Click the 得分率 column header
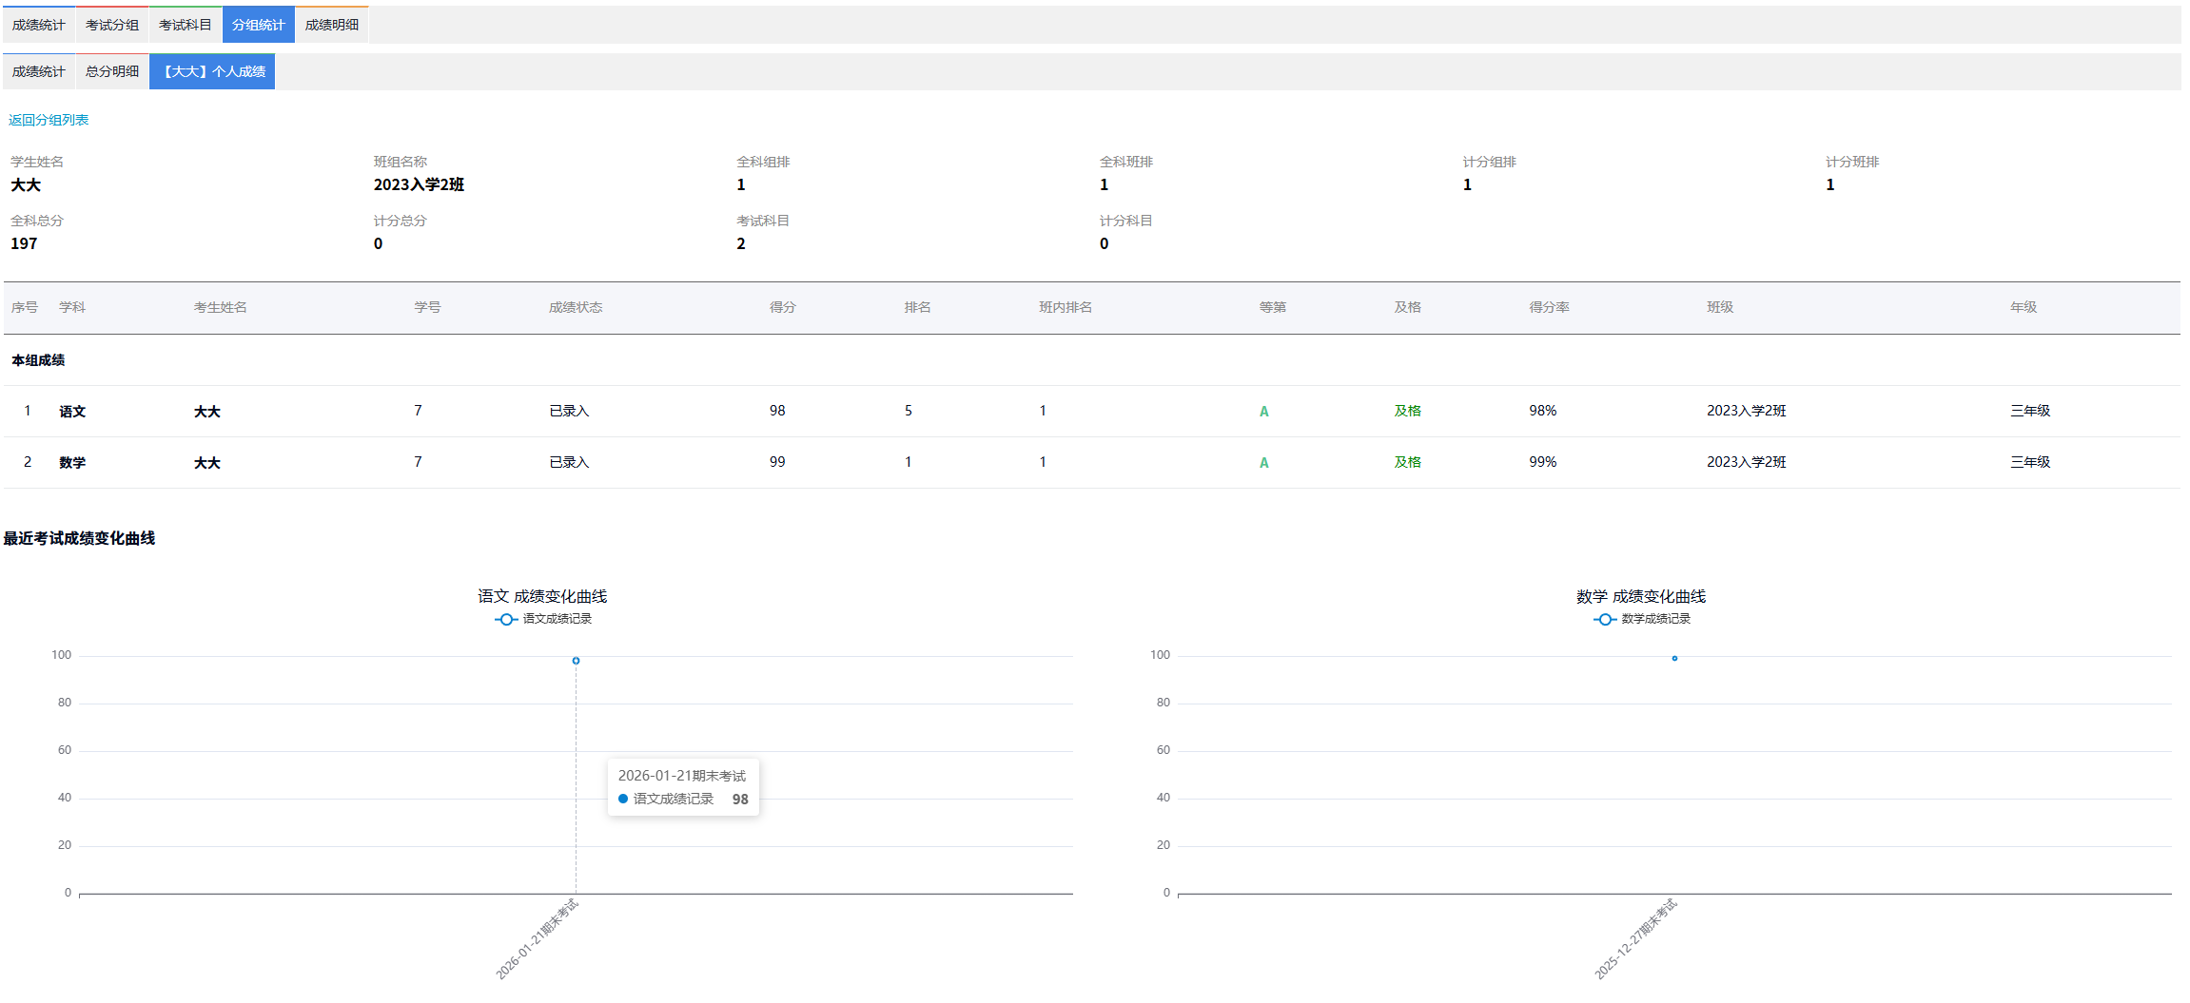The width and height of the screenshot is (2190, 1003). coord(1549,307)
